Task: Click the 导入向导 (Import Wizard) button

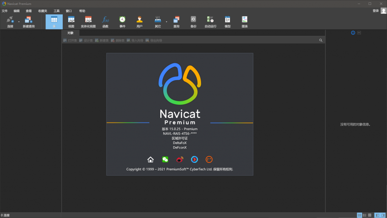Action: pos(135,40)
